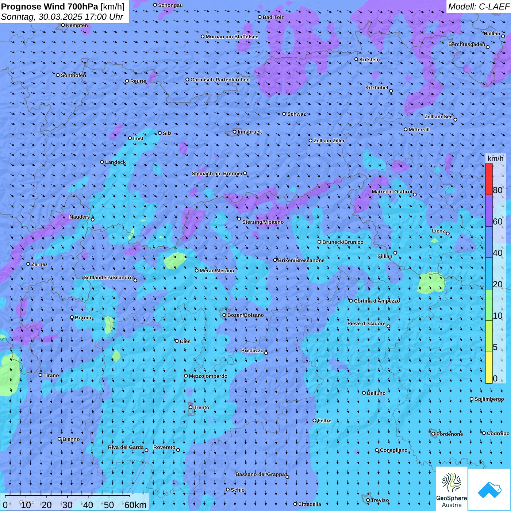Click the 'Spilimbergo' label
Viewport: 511px width, 511px height.
pyautogui.click(x=489, y=399)
